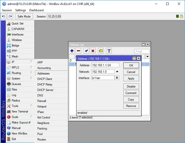The height and width of the screenshot is (143, 185).
Task: Select Hotspot in IP submenu
Action: click(x=51, y=106)
